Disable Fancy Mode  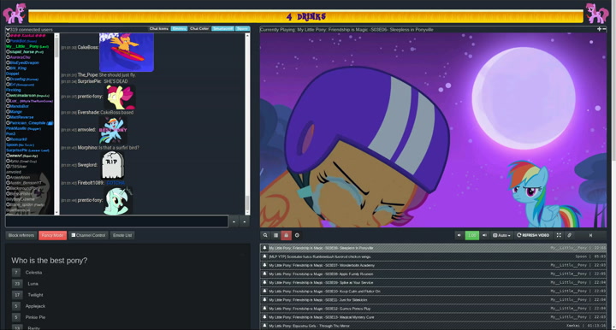coord(53,235)
